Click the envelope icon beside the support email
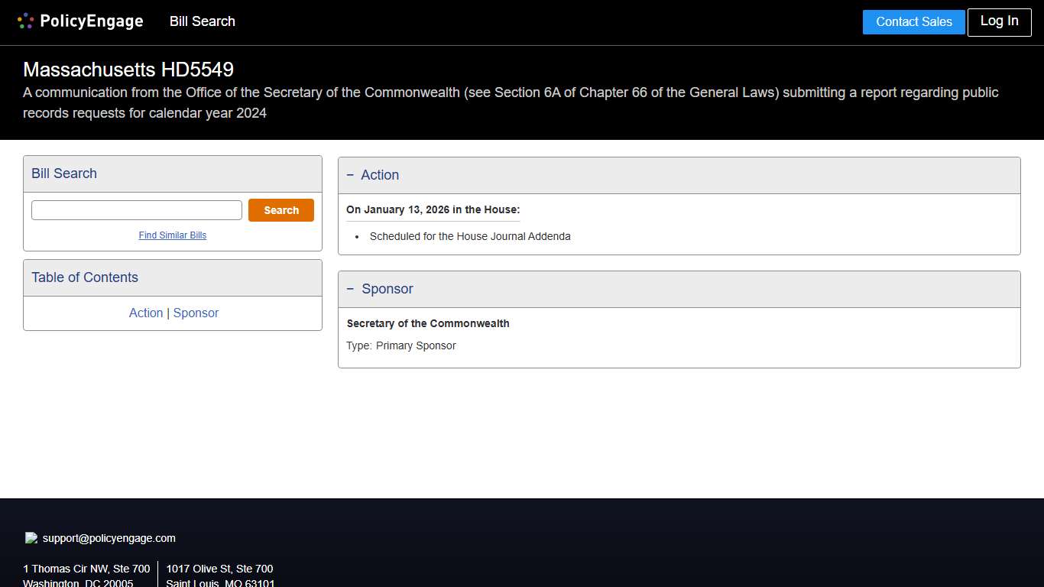The image size is (1044, 587). point(31,537)
